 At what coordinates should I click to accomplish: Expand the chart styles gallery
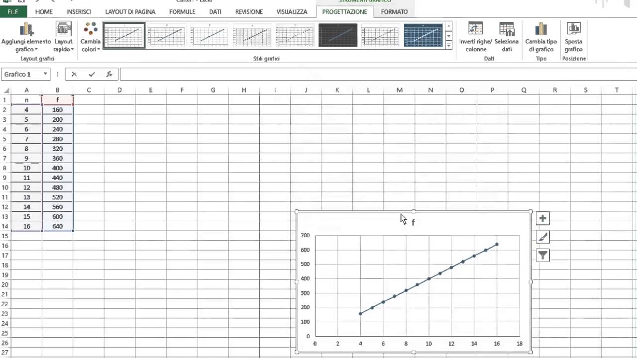click(448, 45)
